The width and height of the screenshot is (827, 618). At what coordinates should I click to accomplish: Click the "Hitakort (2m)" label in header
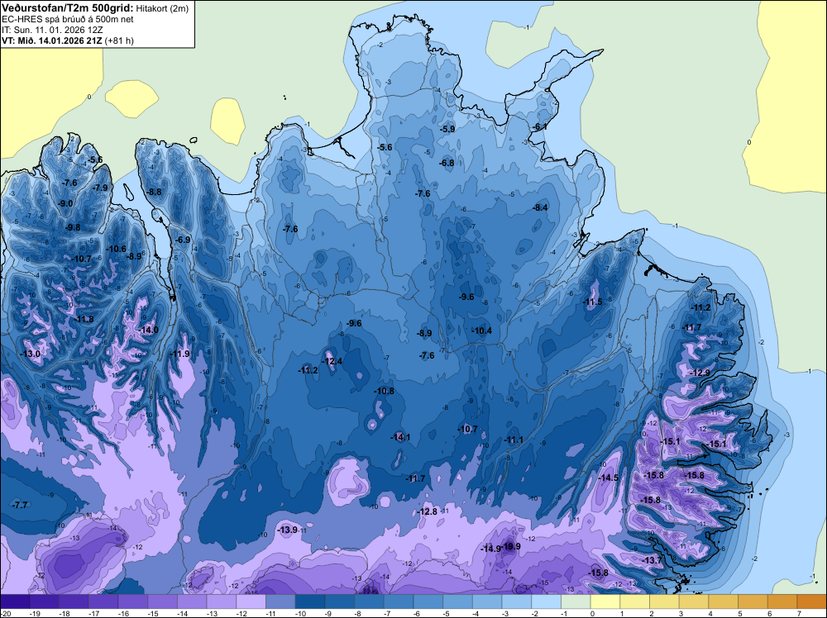pyautogui.click(x=162, y=8)
